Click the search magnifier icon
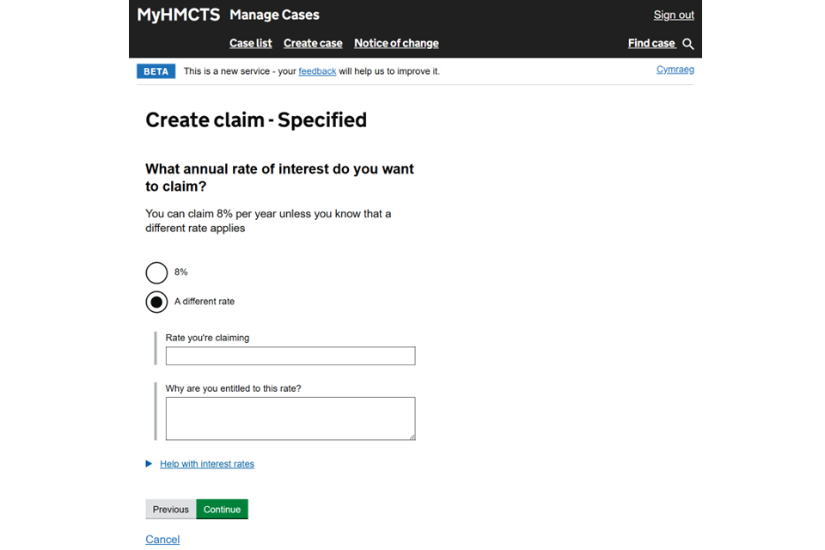825x550 pixels. [687, 44]
